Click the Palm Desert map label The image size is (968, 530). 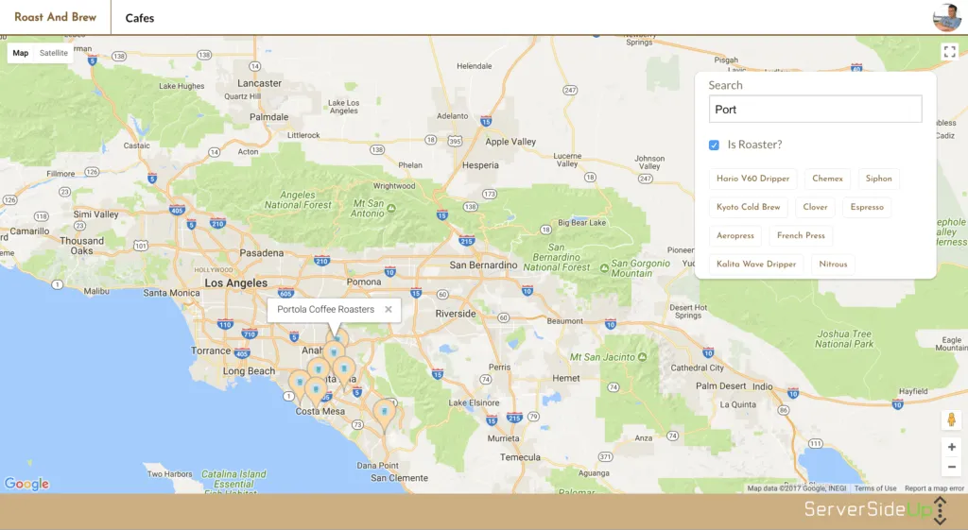(x=721, y=386)
